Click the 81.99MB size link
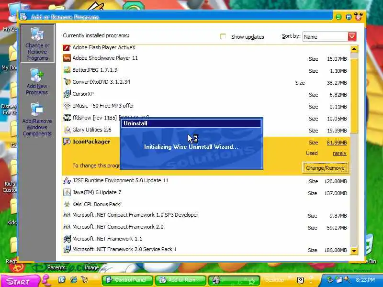This screenshot has width=383, height=287. point(337,143)
